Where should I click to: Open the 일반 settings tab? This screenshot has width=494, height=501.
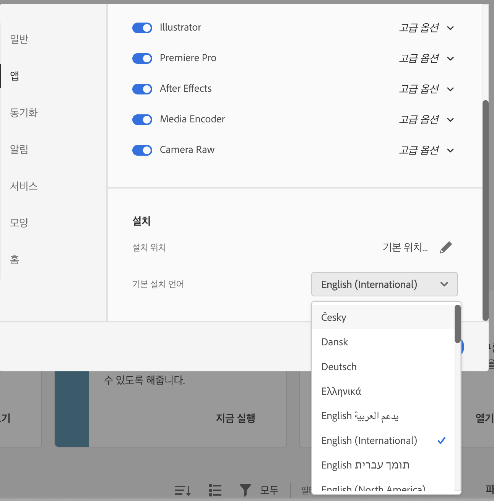(x=19, y=39)
